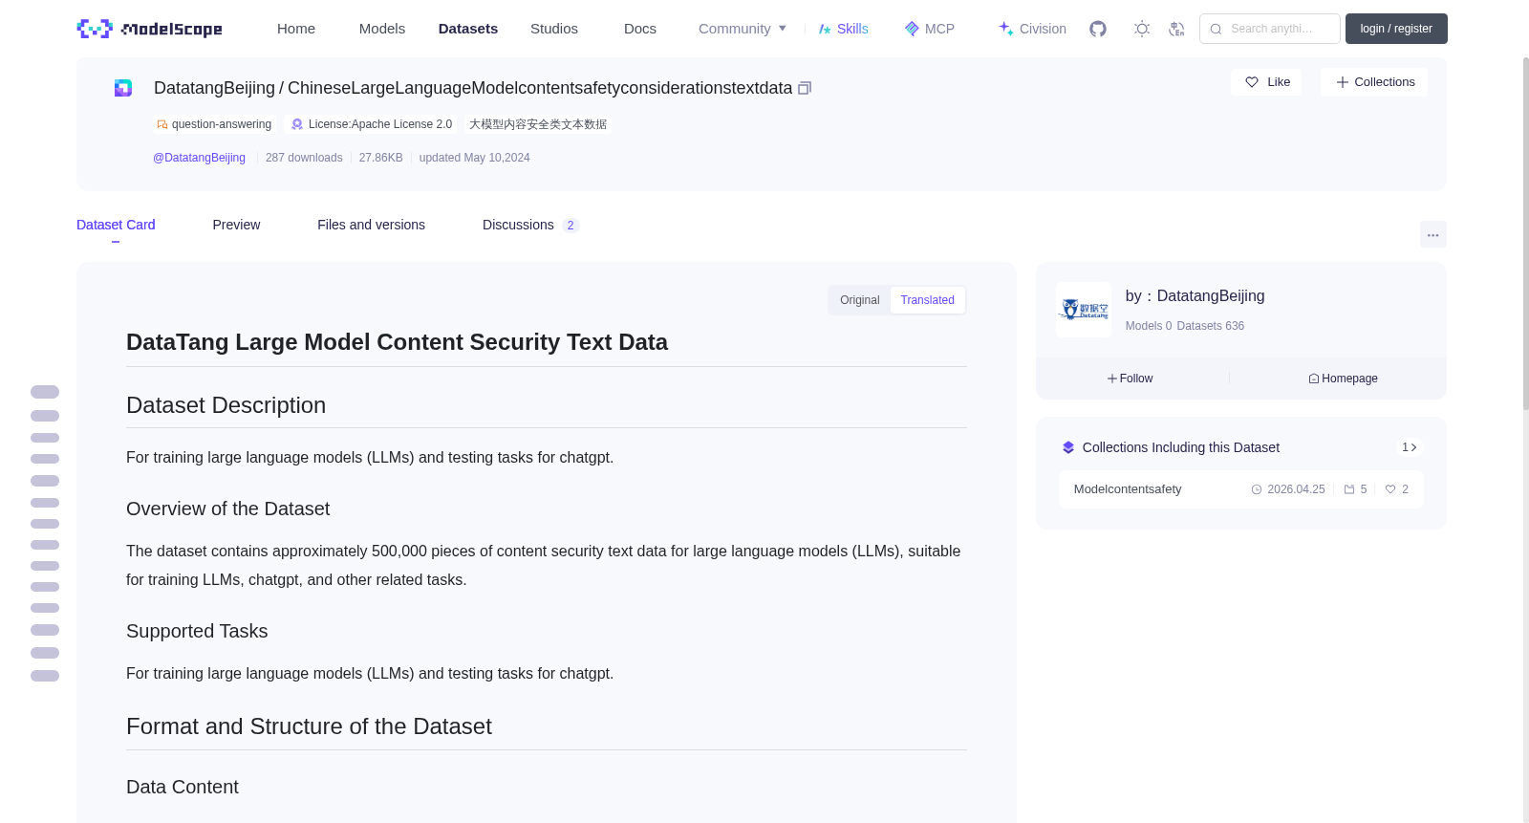Click the heart count on Modelcontentsafety card
Image resolution: width=1529 pixels, height=823 pixels.
point(1397,489)
